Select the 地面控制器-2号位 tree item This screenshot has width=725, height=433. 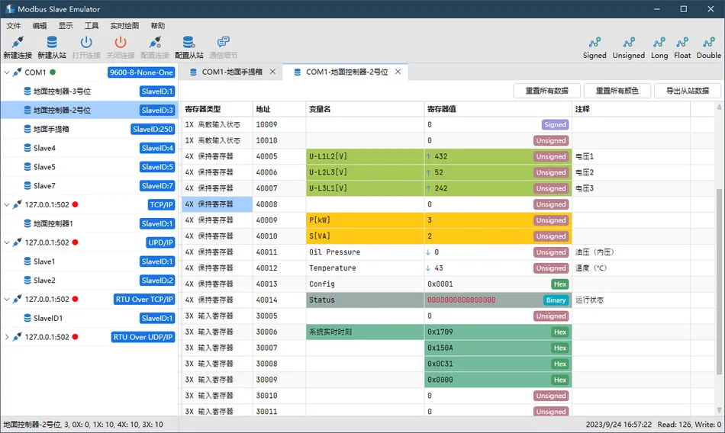[x=89, y=110]
